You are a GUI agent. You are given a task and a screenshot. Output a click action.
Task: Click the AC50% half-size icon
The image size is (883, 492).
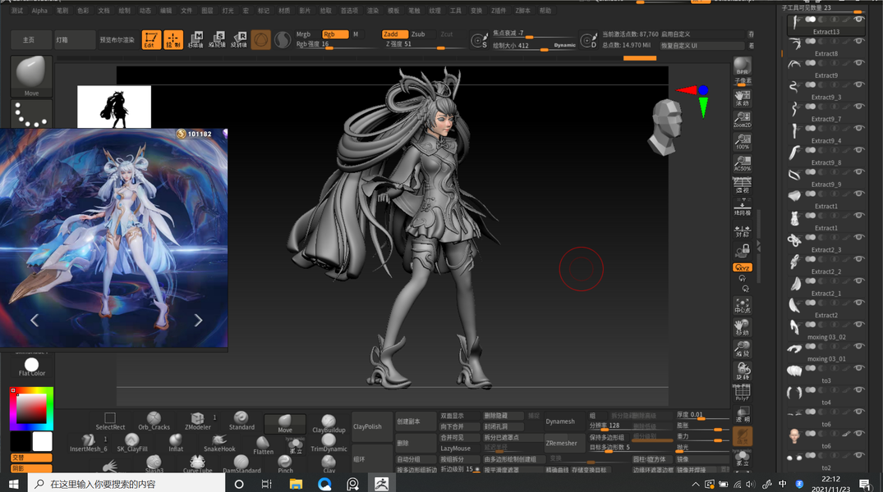743,164
